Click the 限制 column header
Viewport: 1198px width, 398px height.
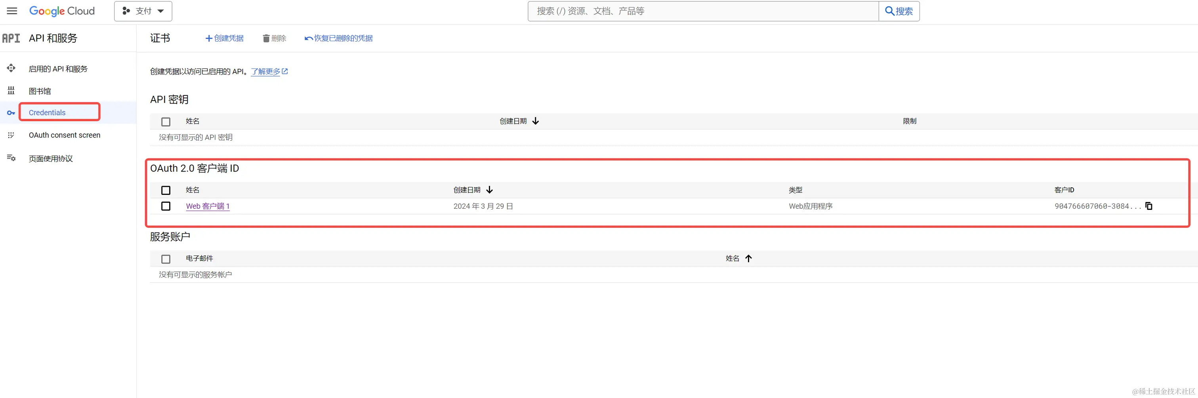(910, 121)
